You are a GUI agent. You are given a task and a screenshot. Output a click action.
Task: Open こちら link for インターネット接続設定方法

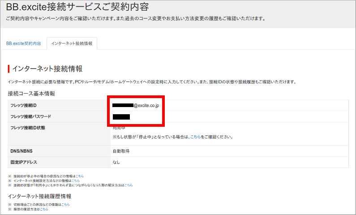[76, 181]
